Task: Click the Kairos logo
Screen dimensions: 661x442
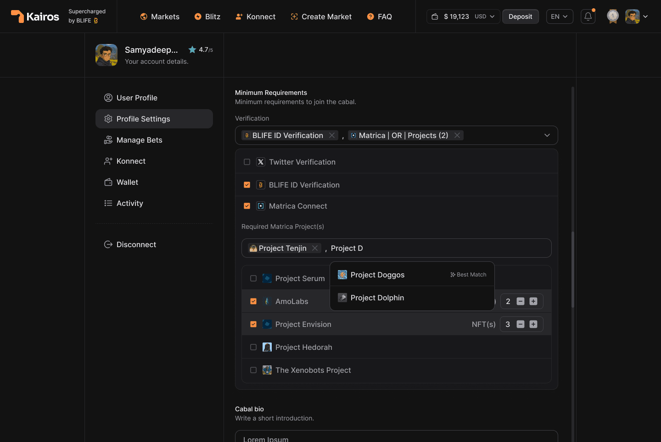Action: tap(35, 17)
